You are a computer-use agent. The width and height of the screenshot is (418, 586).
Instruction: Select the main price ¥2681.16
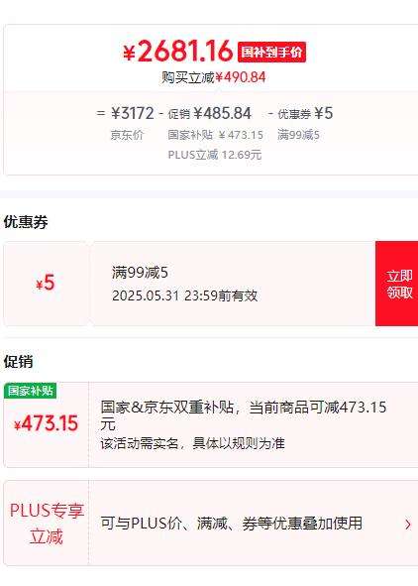point(178,52)
